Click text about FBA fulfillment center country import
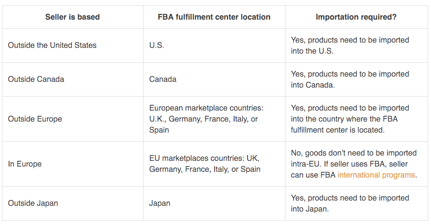This screenshot has height=224, width=431. point(350,119)
